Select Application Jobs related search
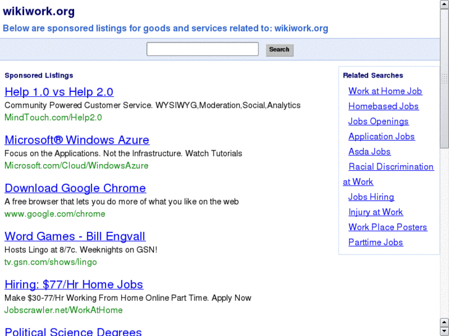The image size is (449, 336). (382, 137)
